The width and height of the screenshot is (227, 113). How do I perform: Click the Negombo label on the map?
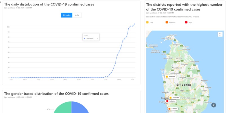(x=165, y=92)
